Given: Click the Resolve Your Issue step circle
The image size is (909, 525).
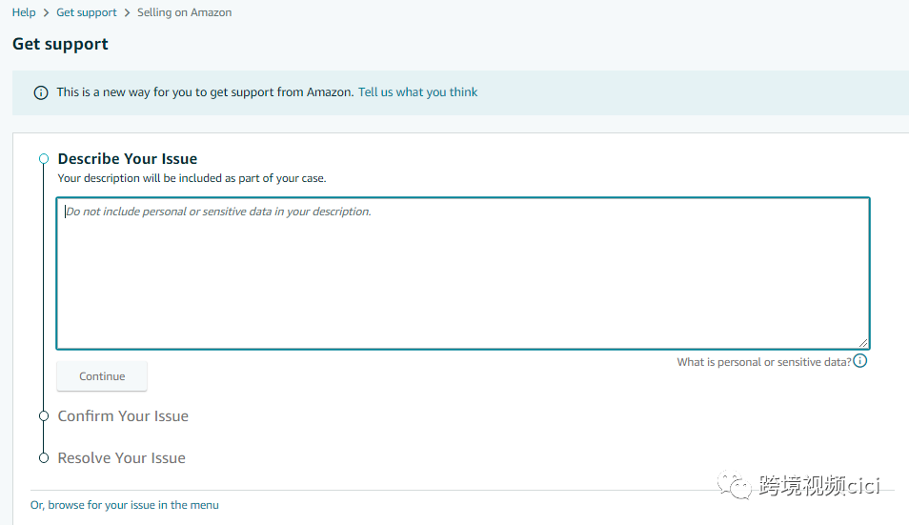Looking at the screenshot, I should pyautogui.click(x=44, y=457).
